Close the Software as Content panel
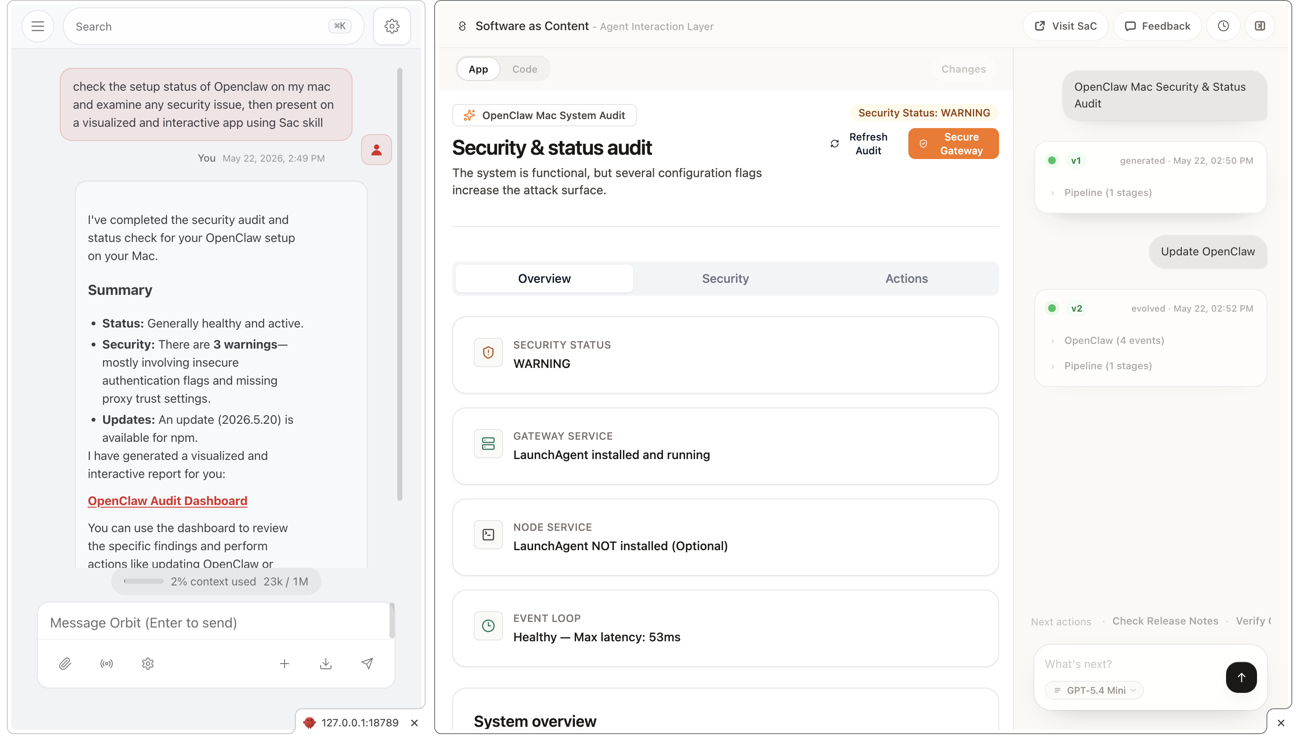This screenshot has width=1300, height=741. [x=1281, y=723]
